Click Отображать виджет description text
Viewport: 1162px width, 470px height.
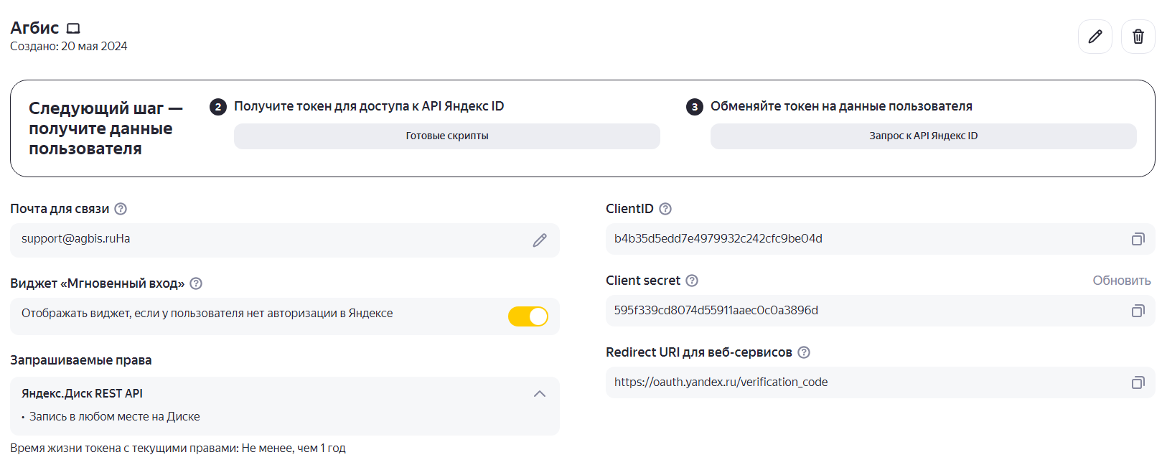207,314
